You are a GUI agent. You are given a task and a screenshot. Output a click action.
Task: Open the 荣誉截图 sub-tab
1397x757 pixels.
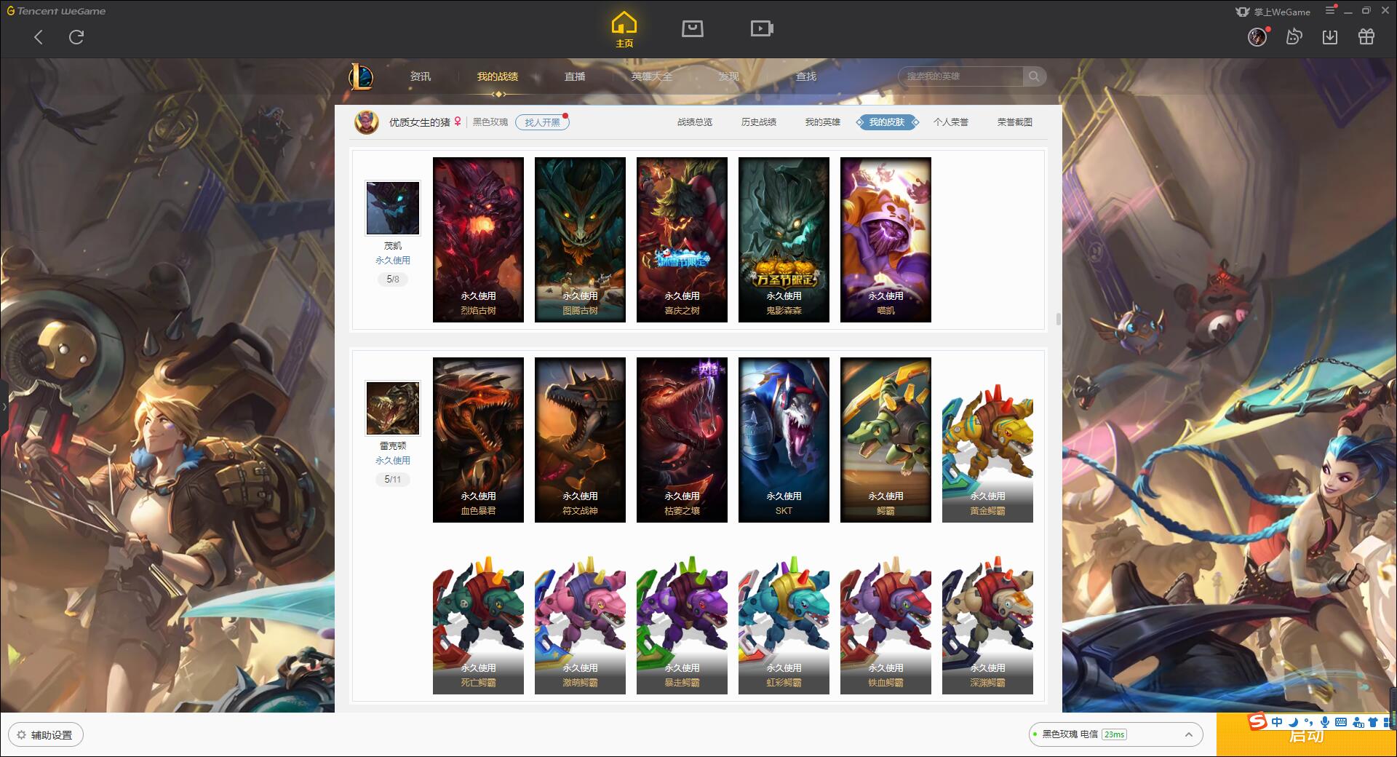click(x=1015, y=122)
